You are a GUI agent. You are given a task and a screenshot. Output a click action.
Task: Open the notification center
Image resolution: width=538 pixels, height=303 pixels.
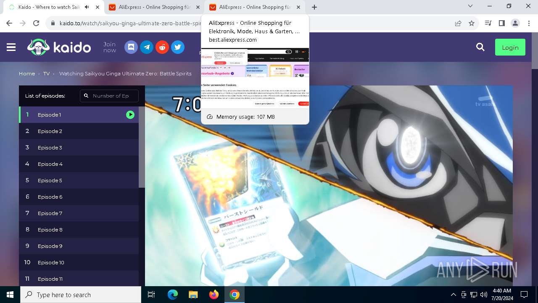click(x=524, y=295)
